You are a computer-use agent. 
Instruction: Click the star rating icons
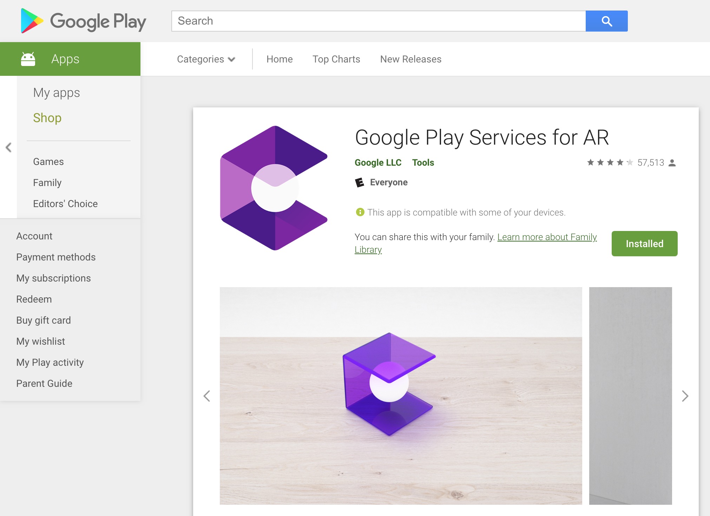point(610,163)
